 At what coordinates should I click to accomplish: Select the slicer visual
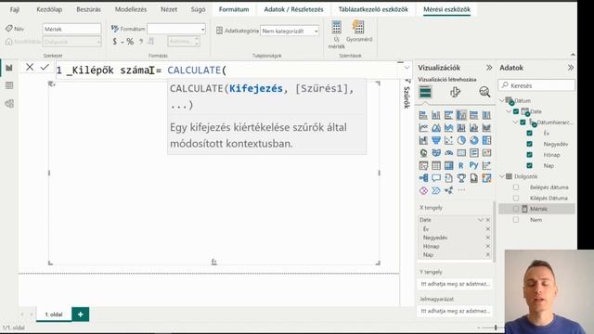point(423,165)
